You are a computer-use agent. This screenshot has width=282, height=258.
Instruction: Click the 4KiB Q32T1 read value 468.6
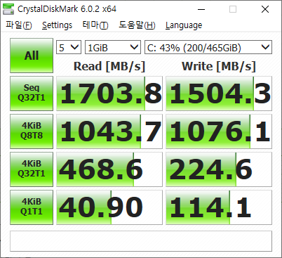pyautogui.click(x=109, y=169)
